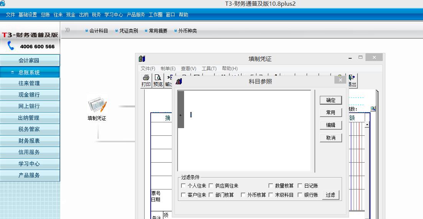Click the 科目参照 dialog title icon

(x=179, y=81)
